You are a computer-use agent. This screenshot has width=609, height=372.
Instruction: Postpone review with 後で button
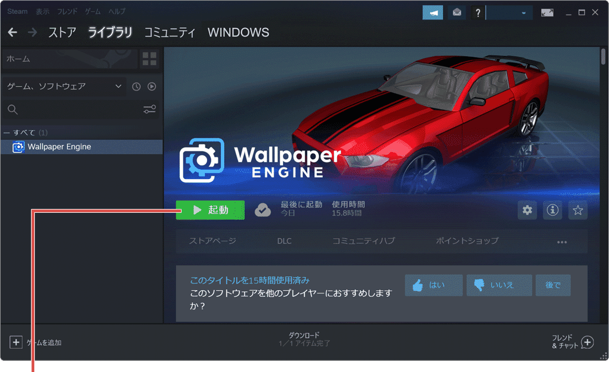pyautogui.click(x=553, y=285)
